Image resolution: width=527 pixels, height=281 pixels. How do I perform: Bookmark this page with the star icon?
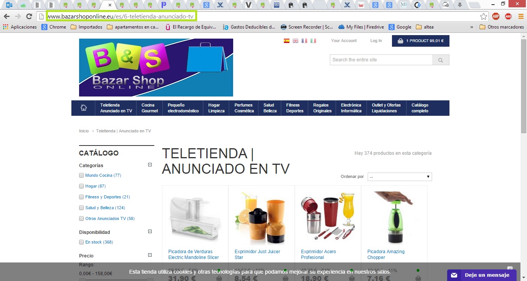pyautogui.click(x=483, y=16)
